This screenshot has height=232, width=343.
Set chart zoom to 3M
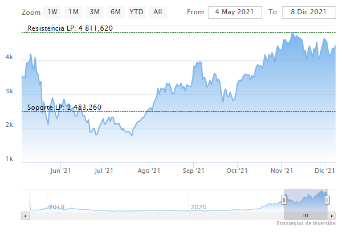pyautogui.click(x=95, y=12)
